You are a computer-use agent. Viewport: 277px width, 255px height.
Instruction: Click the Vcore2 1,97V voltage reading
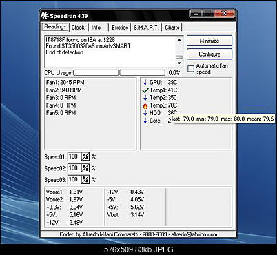tap(64, 199)
